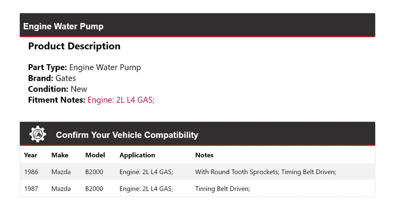Click the B2000 model in 1986 row
The image size is (395, 210).
click(94, 172)
